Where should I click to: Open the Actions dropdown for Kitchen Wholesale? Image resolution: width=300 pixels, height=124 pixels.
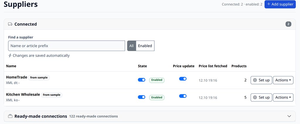283,97
